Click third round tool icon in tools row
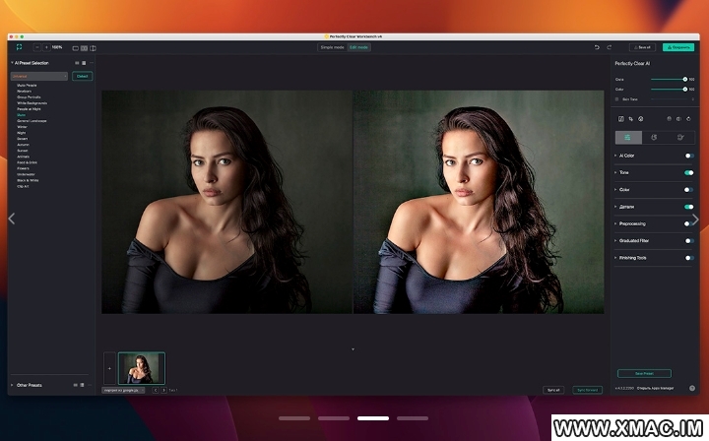 click(641, 119)
